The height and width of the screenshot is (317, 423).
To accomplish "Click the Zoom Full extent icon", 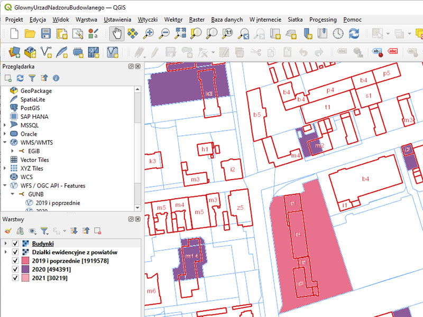I will click(180, 34).
